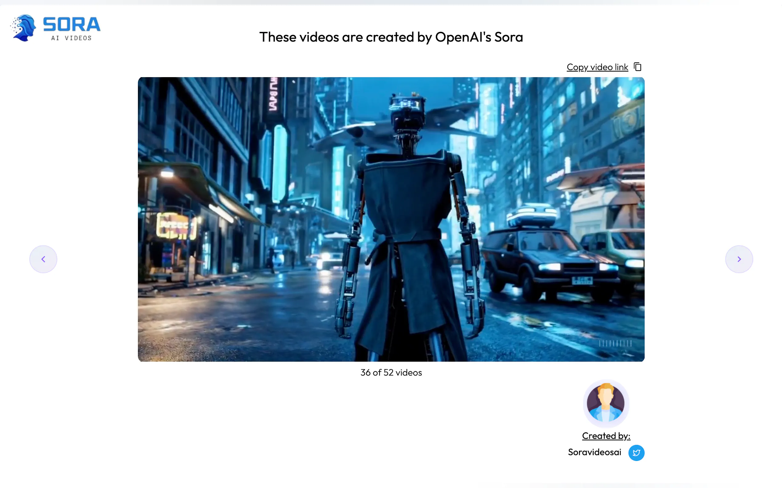
Task: Click the Soravideosai creator name
Action: 594,452
